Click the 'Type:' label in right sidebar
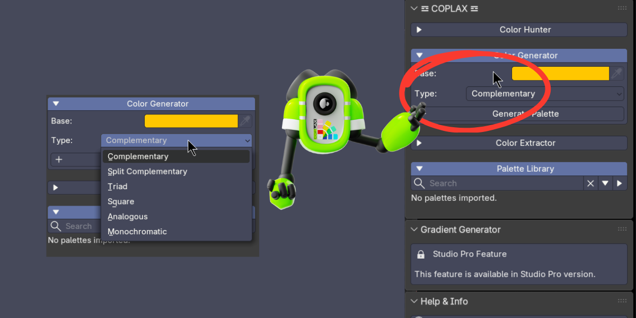This screenshot has height=318, width=636. 426,94
